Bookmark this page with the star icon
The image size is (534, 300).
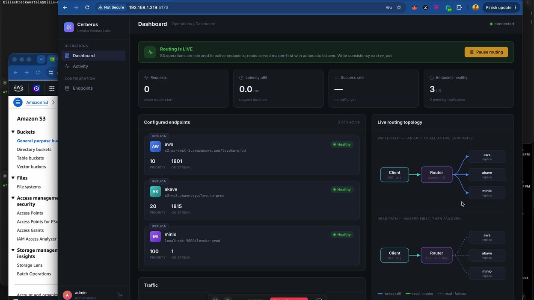[399, 7]
